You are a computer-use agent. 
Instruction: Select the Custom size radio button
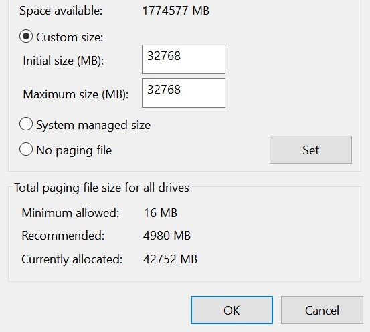pyautogui.click(x=26, y=36)
